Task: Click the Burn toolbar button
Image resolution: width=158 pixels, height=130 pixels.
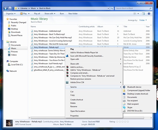Action: (x=62, y=13)
